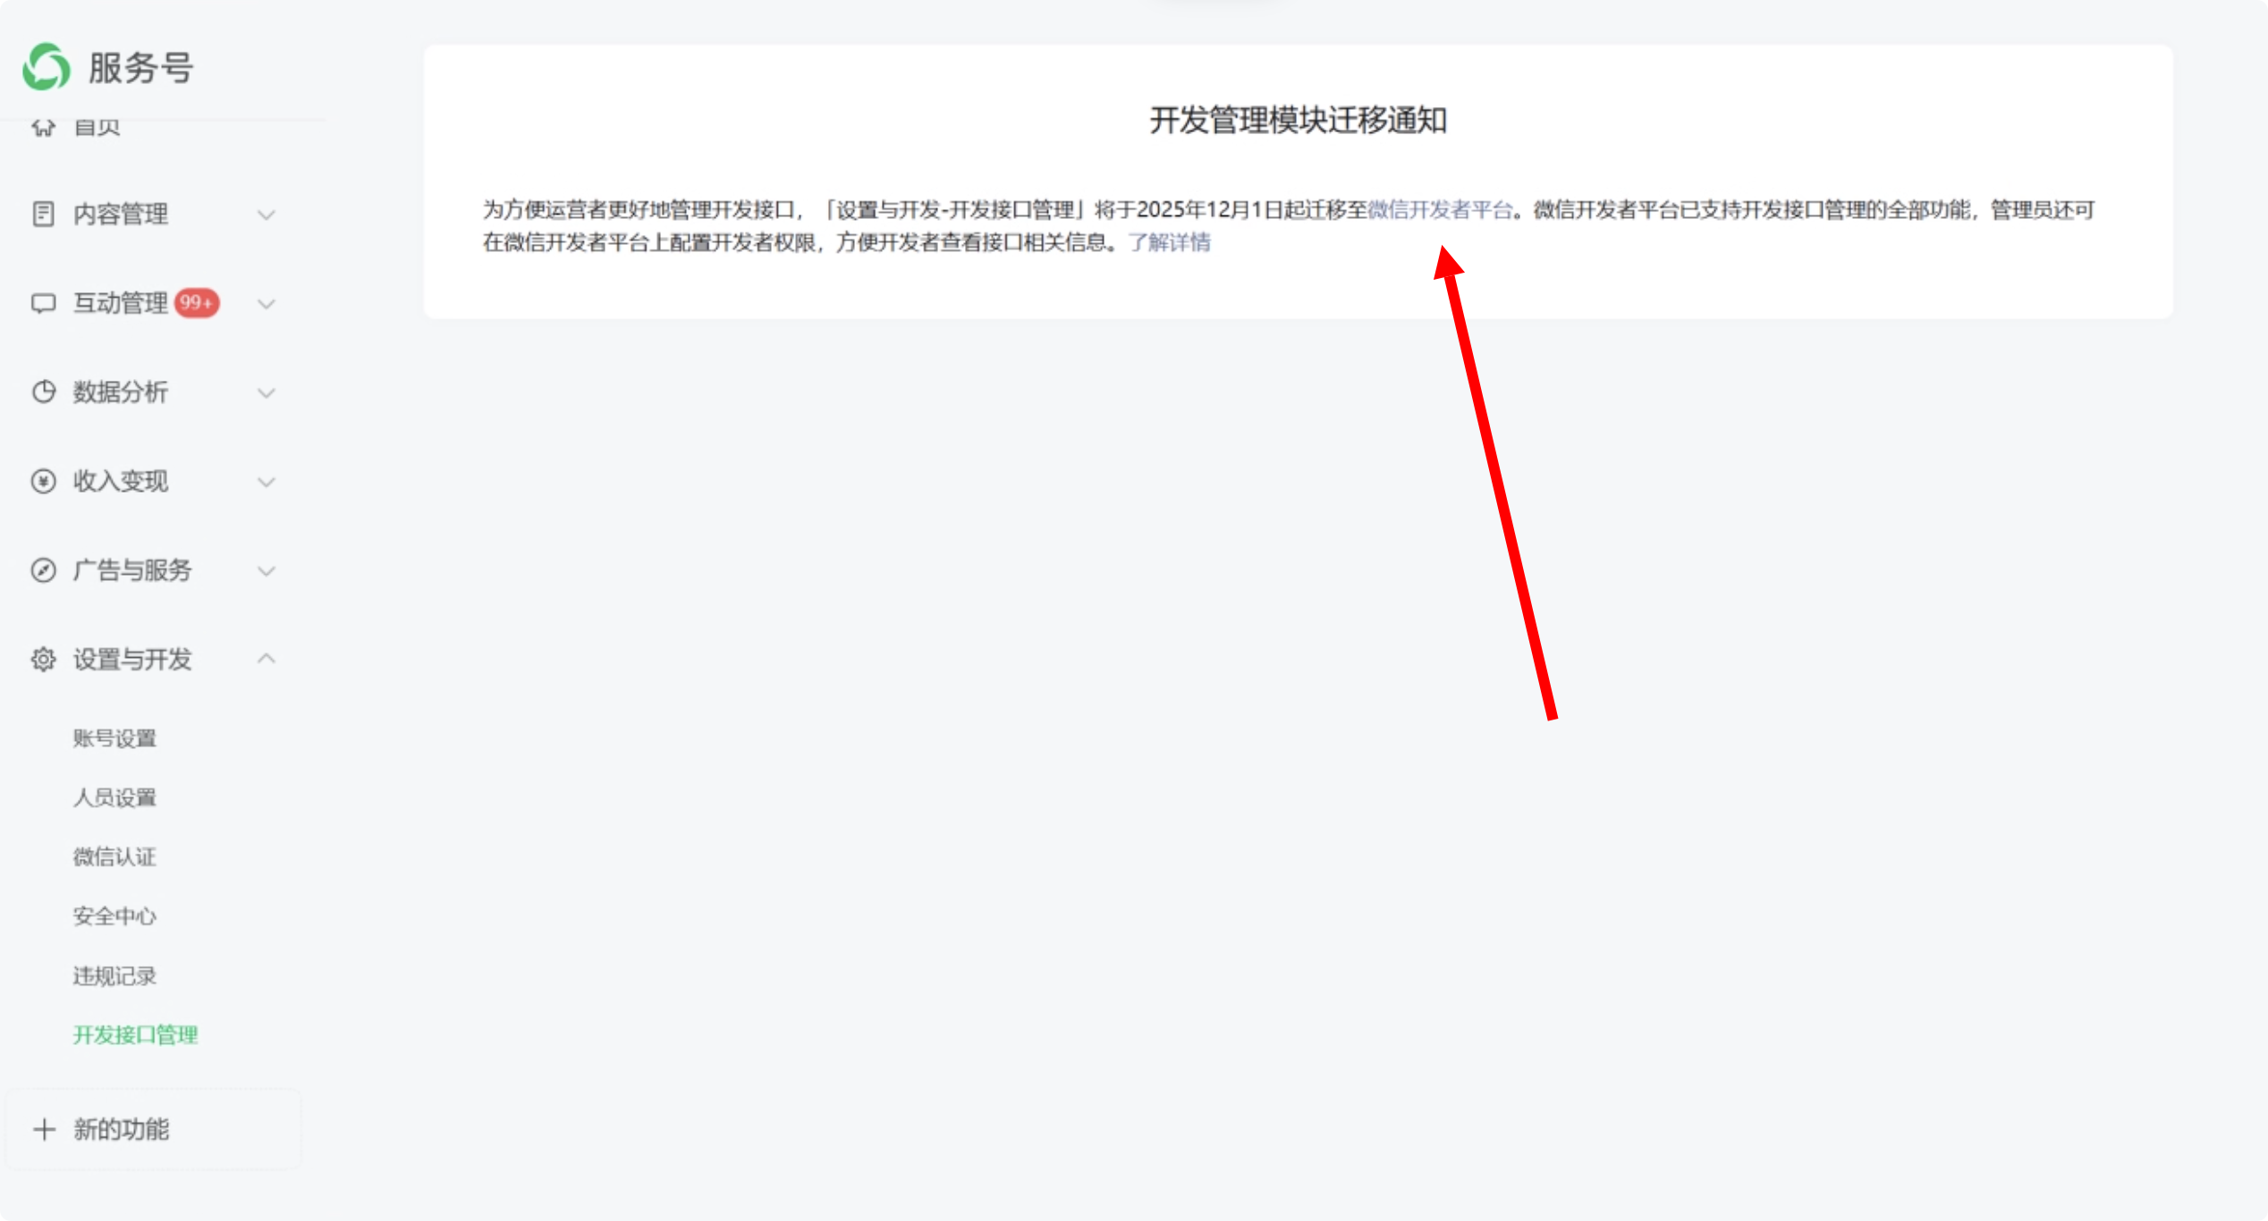Click the green 服务号 logo icon
2268x1221 pixels.
pos(47,67)
